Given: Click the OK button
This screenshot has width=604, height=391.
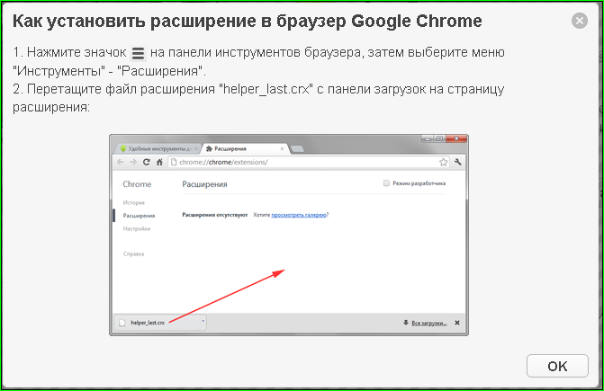Looking at the screenshot, I should point(557,366).
